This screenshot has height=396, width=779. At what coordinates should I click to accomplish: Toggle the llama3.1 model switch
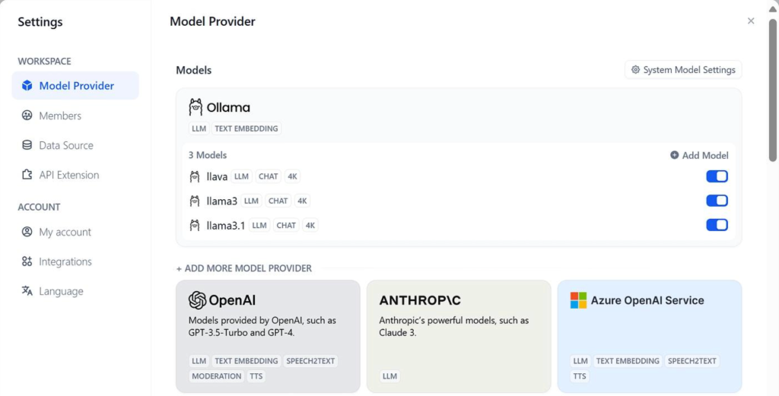coord(717,225)
